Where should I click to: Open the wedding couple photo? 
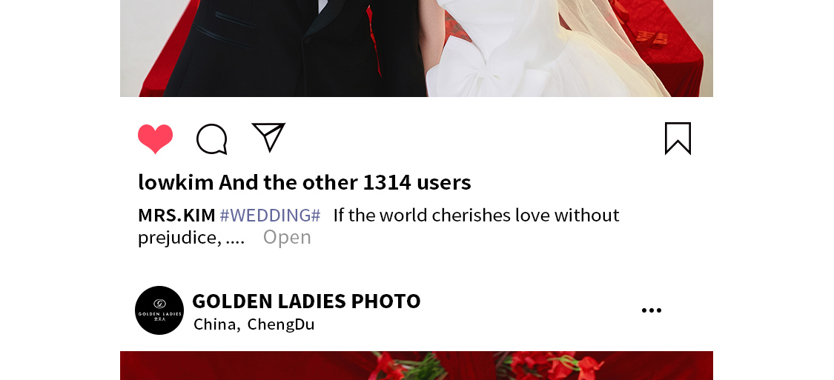(x=417, y=48)
